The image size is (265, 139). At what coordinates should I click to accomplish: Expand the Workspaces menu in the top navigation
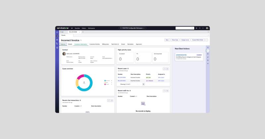(91, 28)
